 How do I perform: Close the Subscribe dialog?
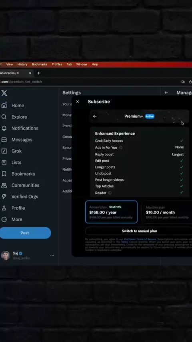(x=77, y=102)
